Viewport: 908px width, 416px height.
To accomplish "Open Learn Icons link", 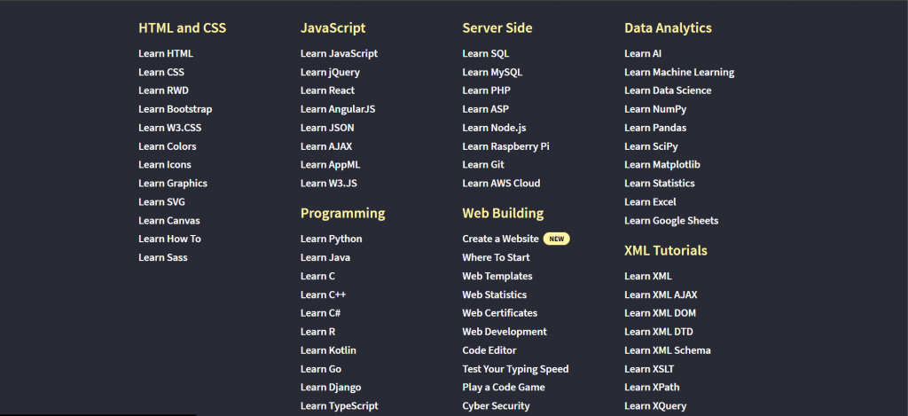I will (165, 165).
